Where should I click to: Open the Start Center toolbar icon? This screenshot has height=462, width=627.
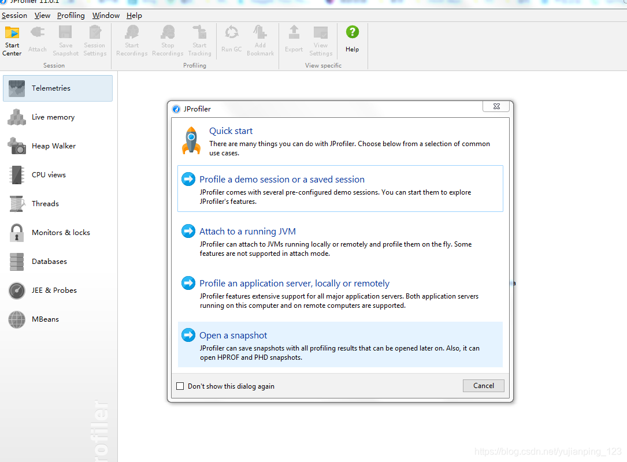tap(12, 32)
